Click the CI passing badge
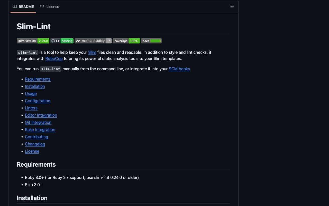Screen dimensions: 329x206 click(62, 41)
